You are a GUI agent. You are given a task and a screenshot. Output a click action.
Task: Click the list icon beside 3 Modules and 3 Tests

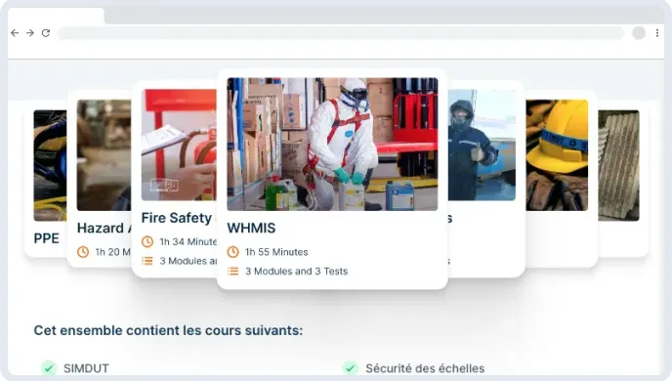pyautogui.click(x=232, y=272)
